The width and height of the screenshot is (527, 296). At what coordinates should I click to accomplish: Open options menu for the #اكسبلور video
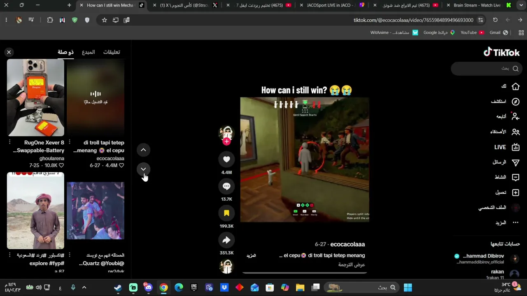tap(9, 255)
